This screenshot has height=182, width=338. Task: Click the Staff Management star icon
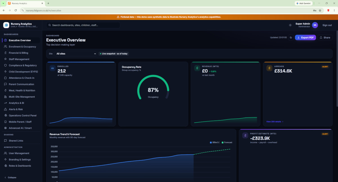click(6, 59)
